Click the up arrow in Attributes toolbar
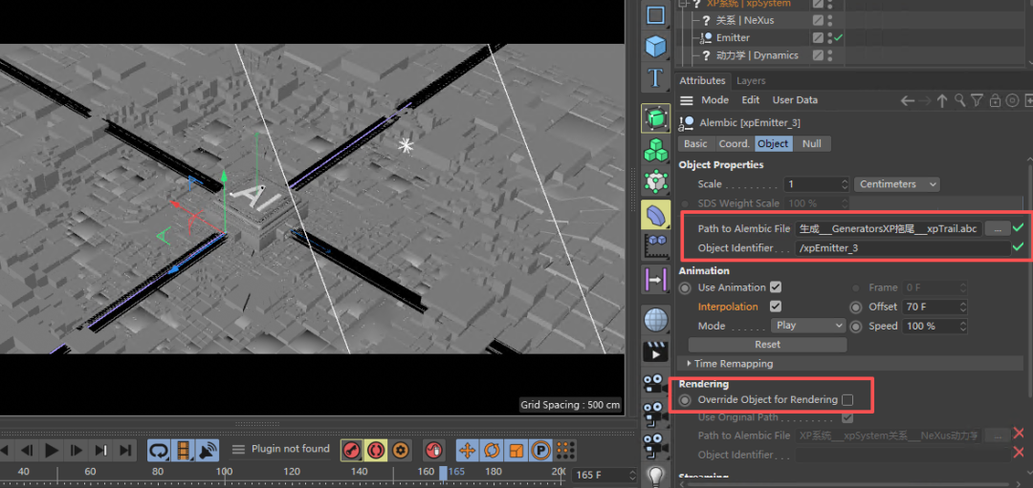The image size is (1033, 488). click(942, 100)
